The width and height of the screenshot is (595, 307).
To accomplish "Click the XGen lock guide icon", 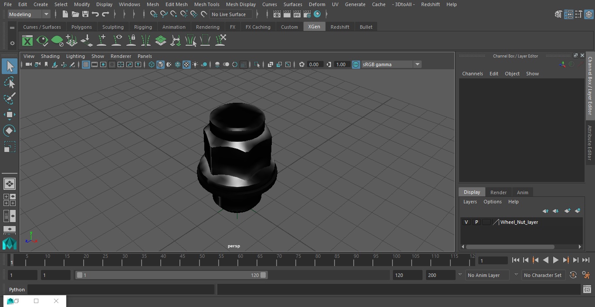I will click(x=131, y=41).
